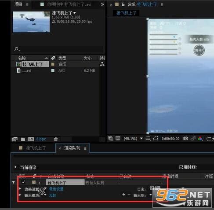Click the 8 bpc color depth button
Screen dimensions: 214x210
(41, 139)
